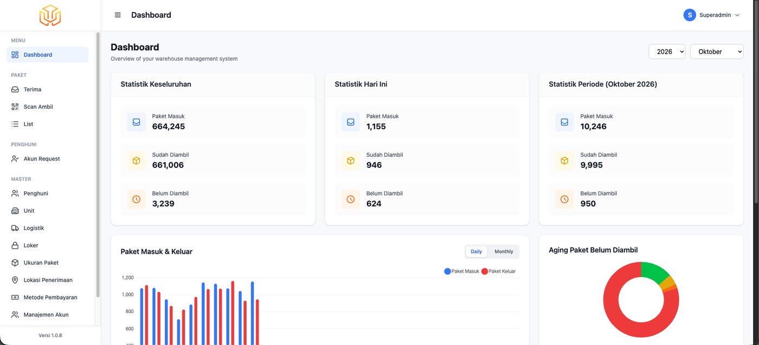Image resolution: width=759 pixels, height=345 pixels.
Task: Click the yellow donut chart segment
Action: 669,282
